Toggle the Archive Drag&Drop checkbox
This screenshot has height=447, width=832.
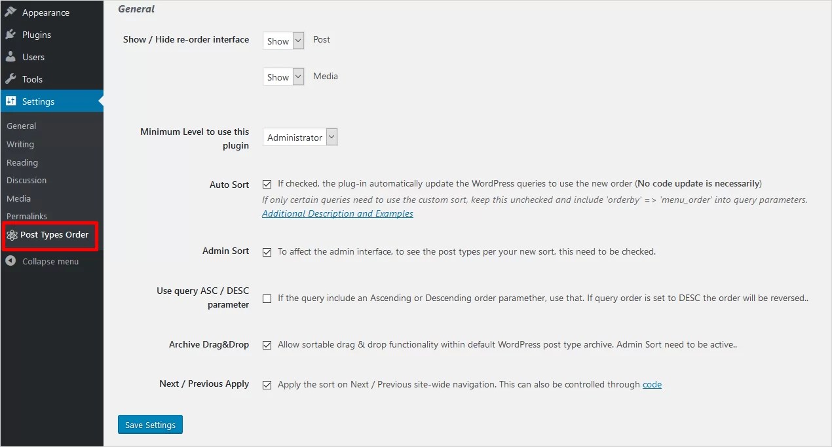267,345
